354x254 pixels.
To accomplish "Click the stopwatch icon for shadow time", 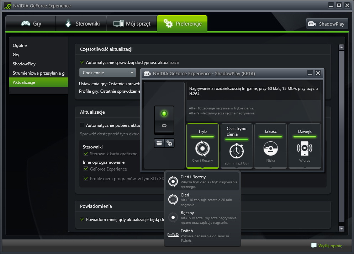I will tap(236, 150).
